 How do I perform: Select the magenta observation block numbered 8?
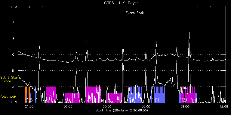click(x=115, y=98)
